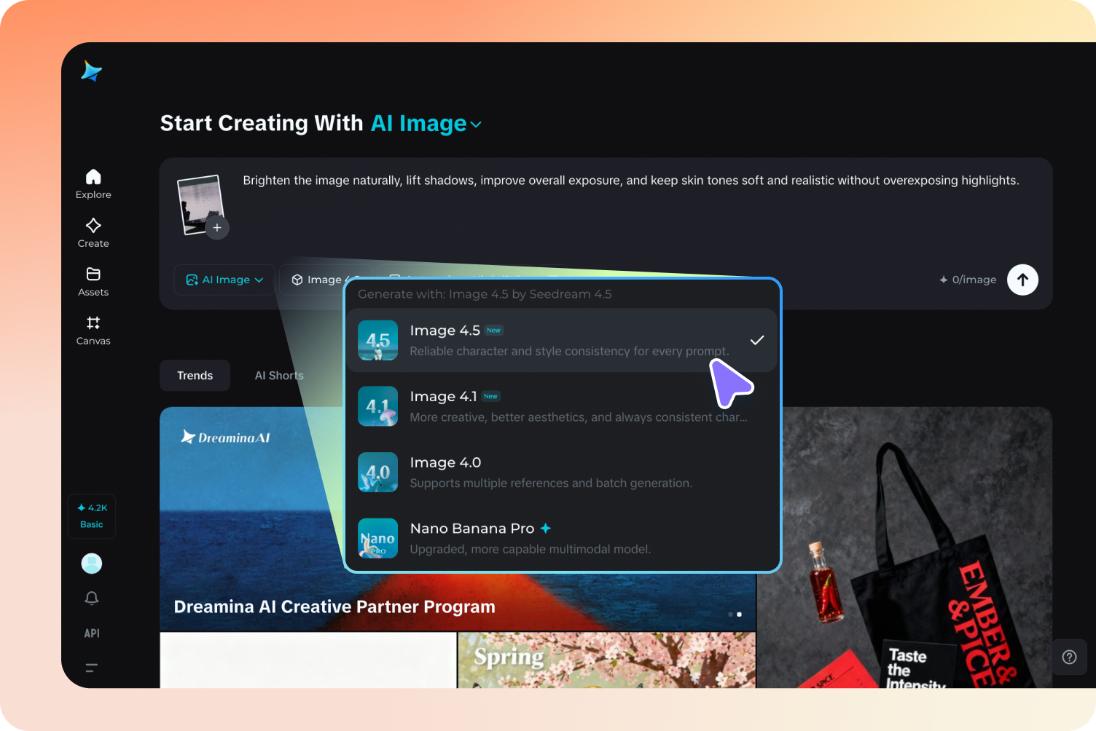Viewport: 1096px width, 731px height.
Task: Click the "Generate with: Image 4.5 by Seedream 4.5" header
Action: point(485,294)
